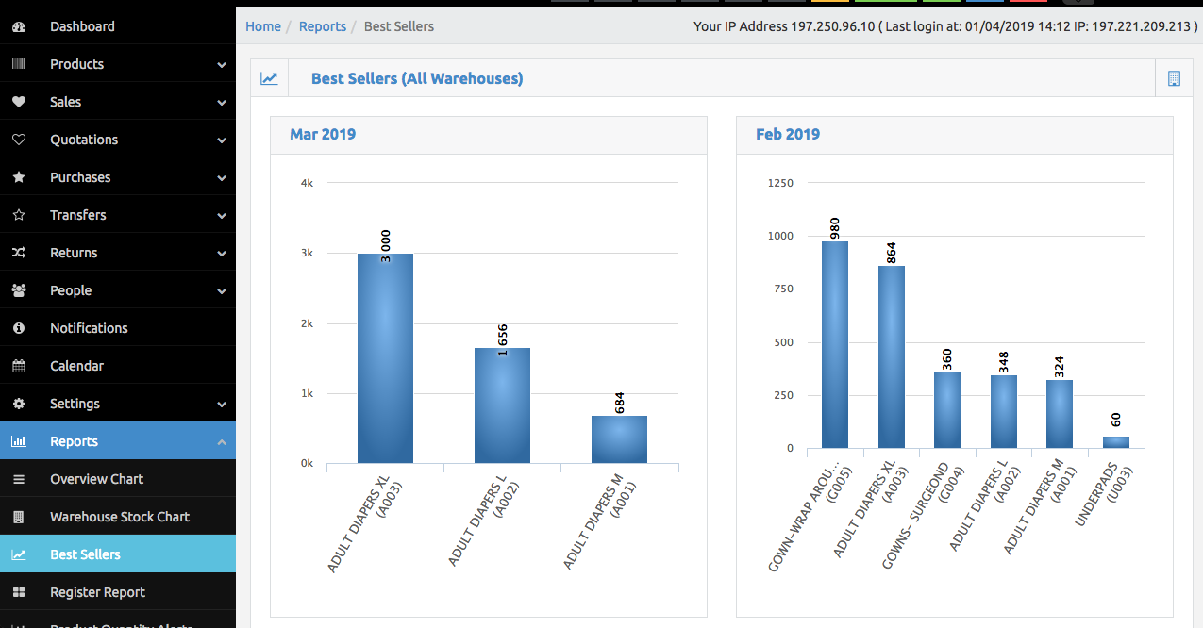Click the ADULT DIAPERS XL bar in Mar 2019
Viewport: 1203px width, 628px height.
385,358
